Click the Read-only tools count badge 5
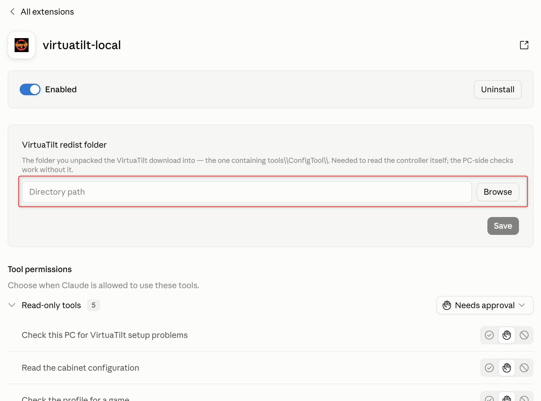The height and width of the screenshot is (401, 541). [x=94, y=305]
